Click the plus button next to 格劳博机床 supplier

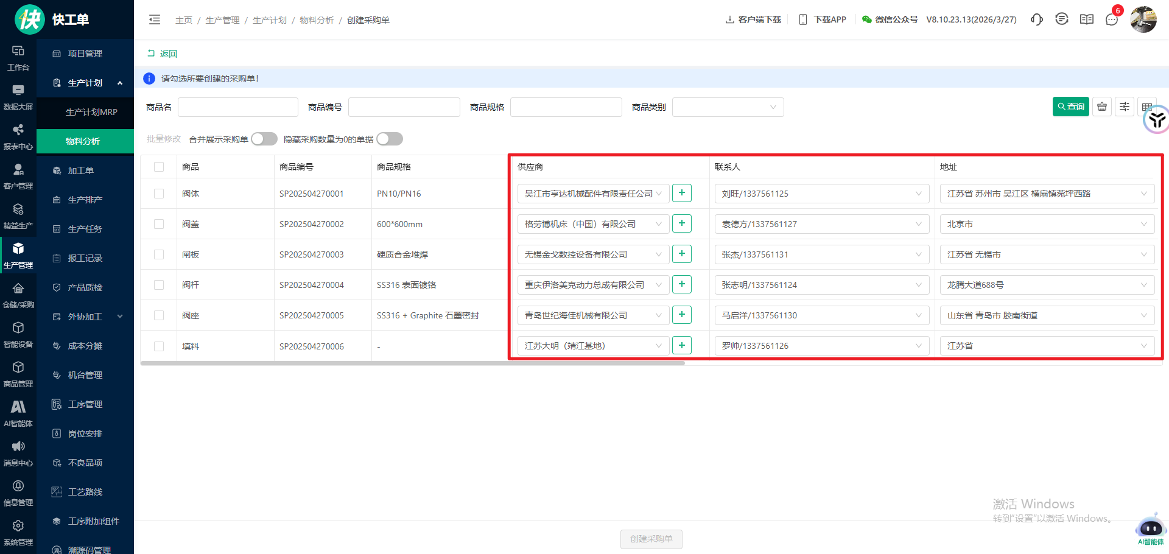pyautogui.click(x=681, y=223)
